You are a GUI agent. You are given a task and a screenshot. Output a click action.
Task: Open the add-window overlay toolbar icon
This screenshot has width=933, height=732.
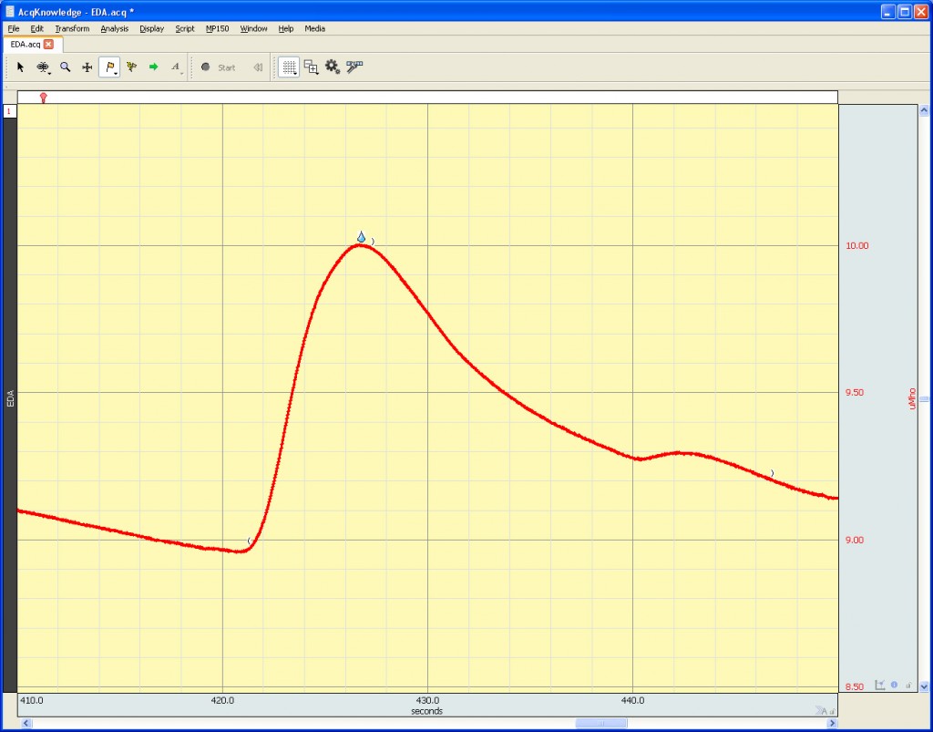tap(312, 67)
